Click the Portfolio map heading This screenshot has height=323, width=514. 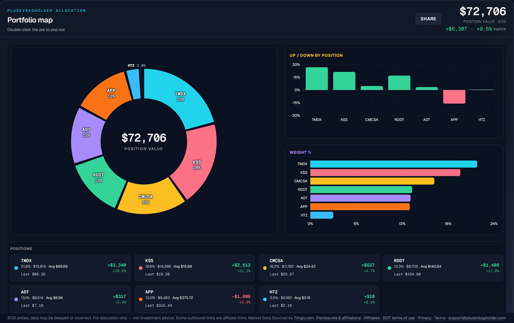click(x=30, y=20)
